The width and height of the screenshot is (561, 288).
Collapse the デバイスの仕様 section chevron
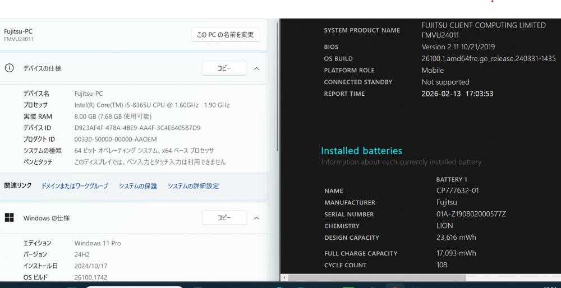point(256,68)
